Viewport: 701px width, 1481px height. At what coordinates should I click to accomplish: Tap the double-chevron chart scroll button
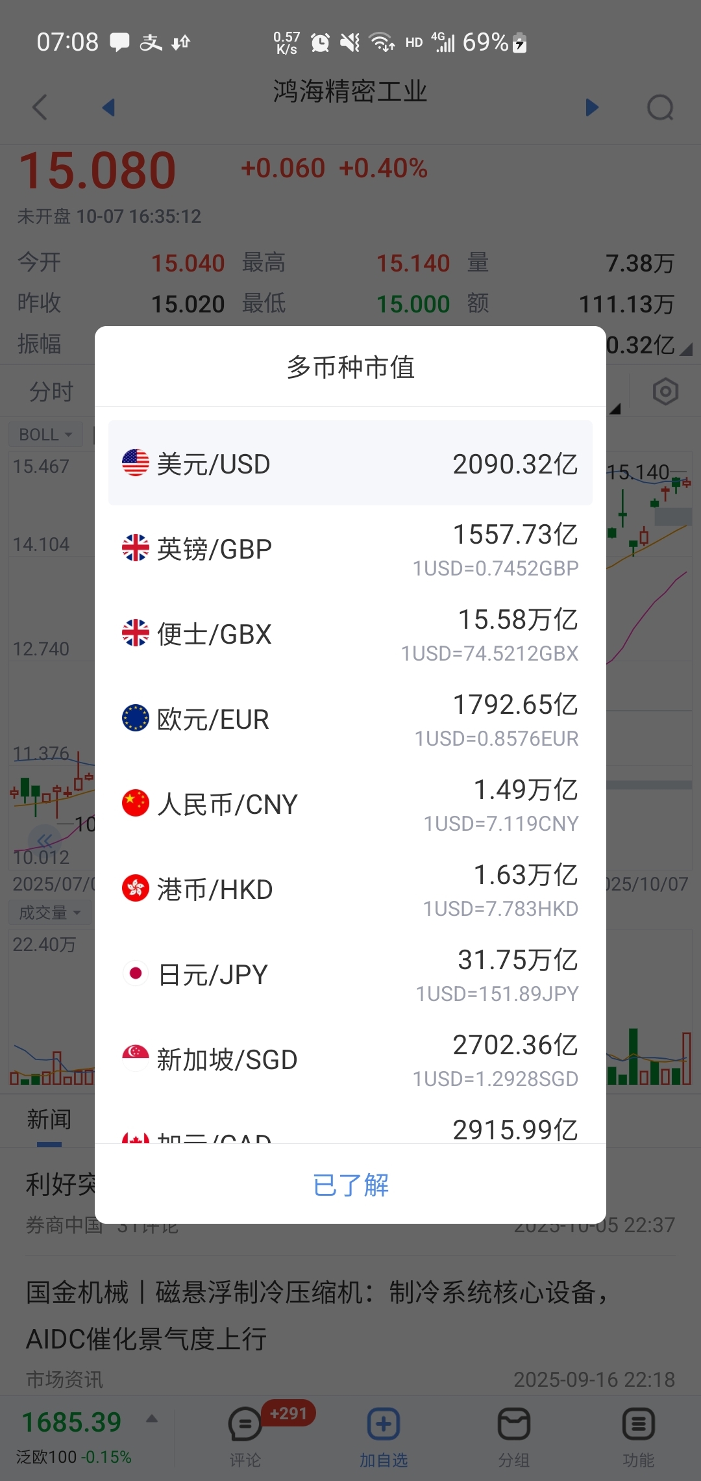pyautogui.click(x=44, y=842)
